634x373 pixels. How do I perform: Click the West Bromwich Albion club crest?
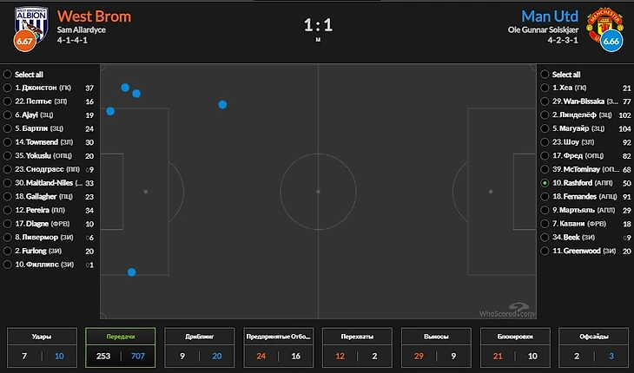coord(31,23)
